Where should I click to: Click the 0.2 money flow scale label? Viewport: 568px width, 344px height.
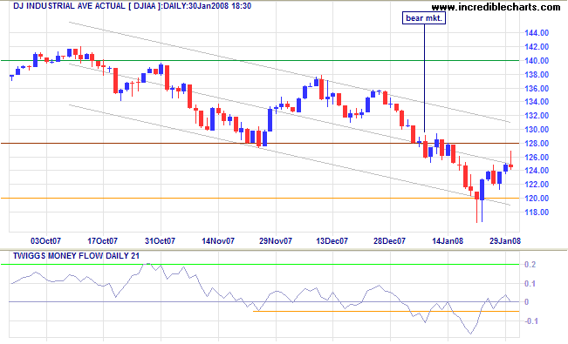530,265
